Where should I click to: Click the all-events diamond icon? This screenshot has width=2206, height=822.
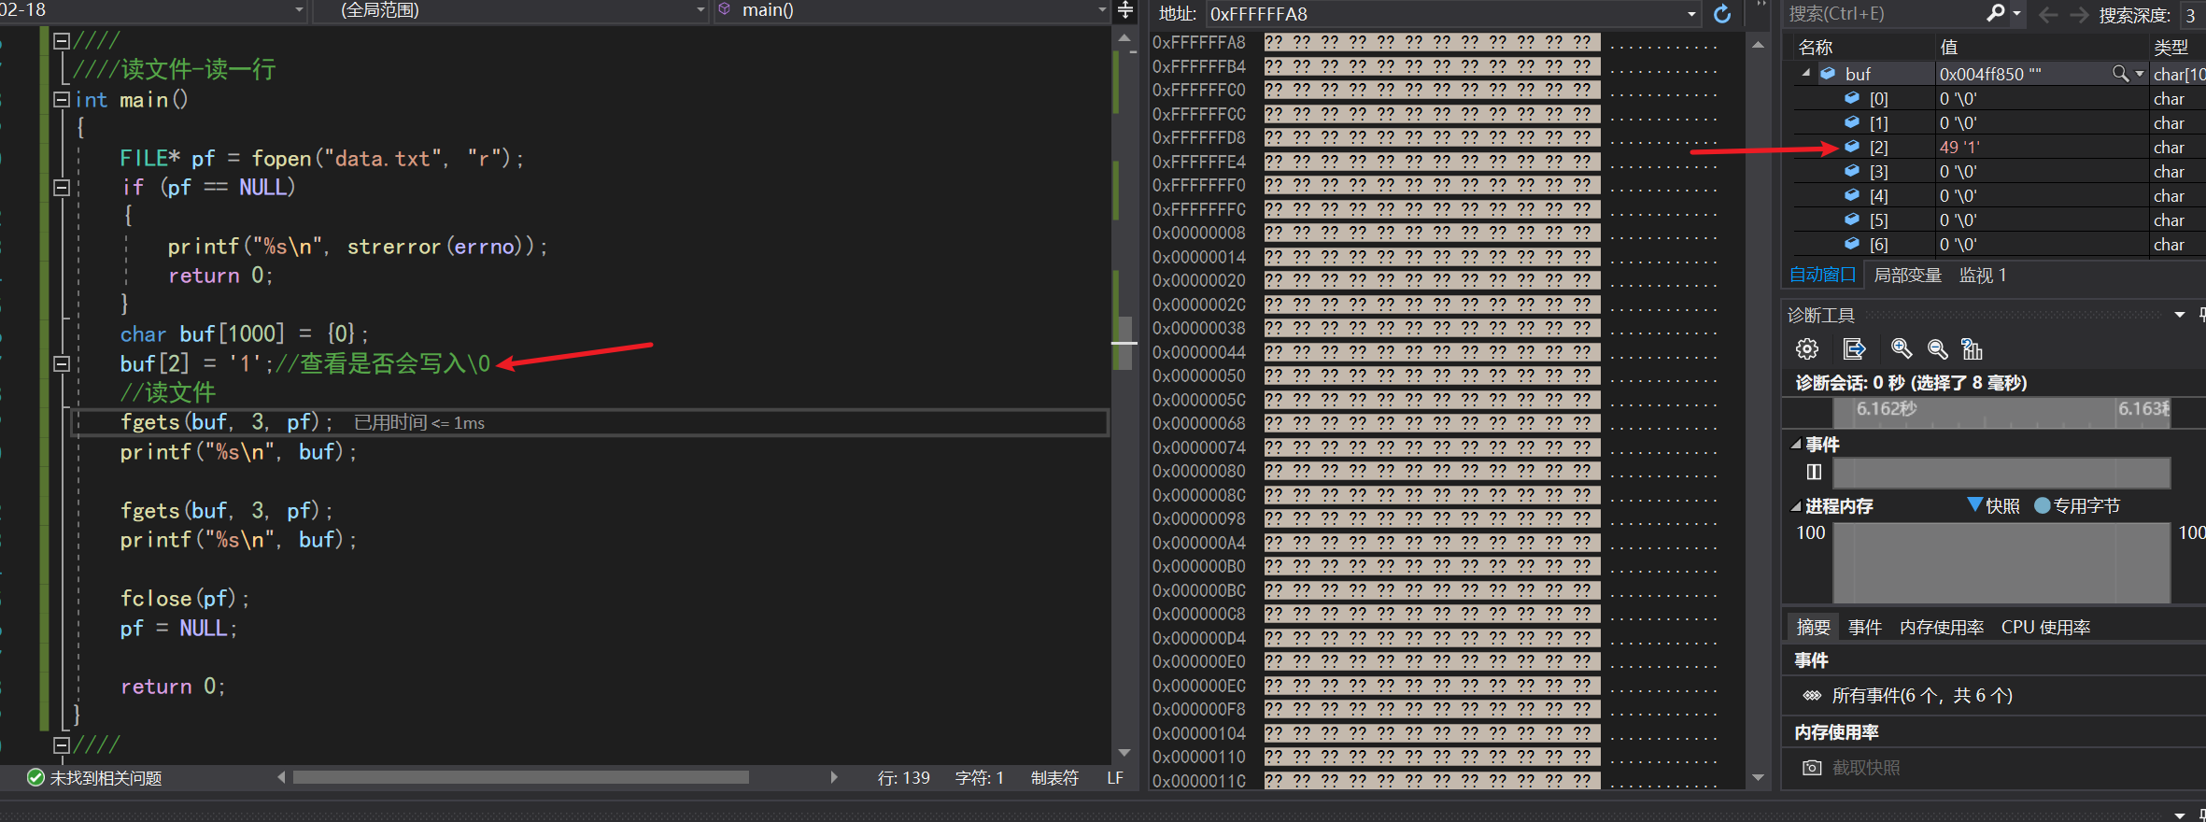[1812, 695]
